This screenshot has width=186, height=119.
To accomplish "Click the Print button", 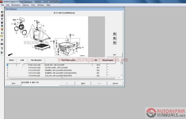I will 14,83.
